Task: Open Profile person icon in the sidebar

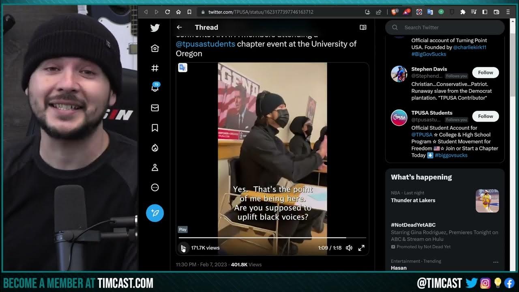Action: [155, 167]
